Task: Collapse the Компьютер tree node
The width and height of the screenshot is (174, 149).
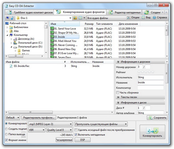Action: click(x=7, y=35)
